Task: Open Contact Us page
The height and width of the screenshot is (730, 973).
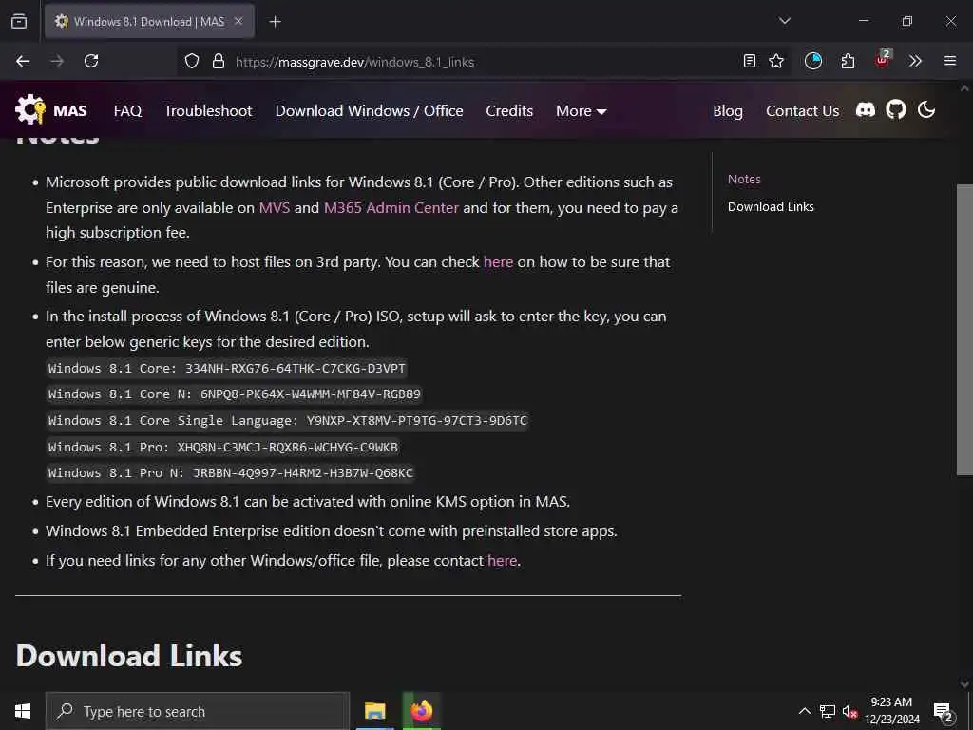Action: 802,111
